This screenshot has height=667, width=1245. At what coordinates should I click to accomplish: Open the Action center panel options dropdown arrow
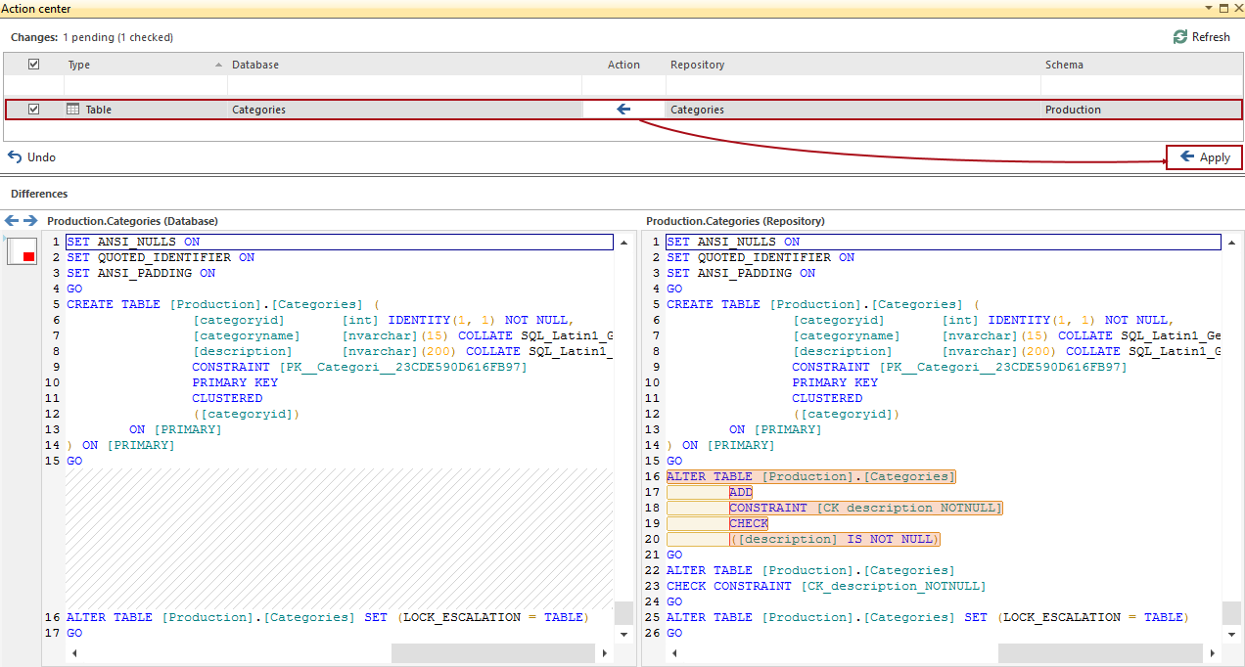[1208, 8]
